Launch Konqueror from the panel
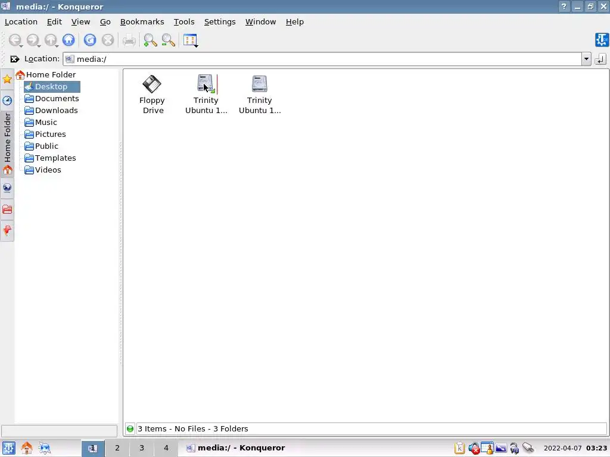This screenshot has width=610, height=457. (44, 448)
